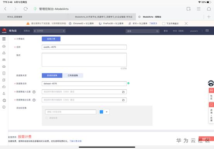The height and width of the screenshot is (149, 214).
Task: Click the globe icon in the sidebar
Action: (4, 100)
